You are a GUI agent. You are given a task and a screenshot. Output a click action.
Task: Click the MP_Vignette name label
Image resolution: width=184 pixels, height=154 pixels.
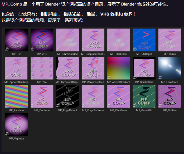coord(16,138)
